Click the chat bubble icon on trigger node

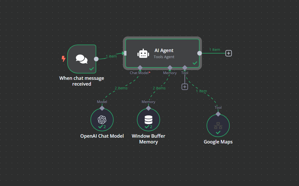point(82,59)
